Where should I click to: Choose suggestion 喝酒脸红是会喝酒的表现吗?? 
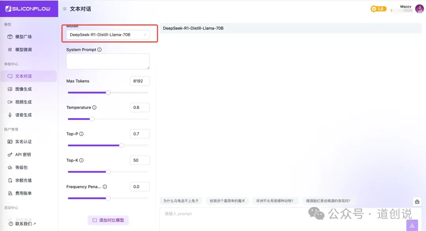click(328, 201)
